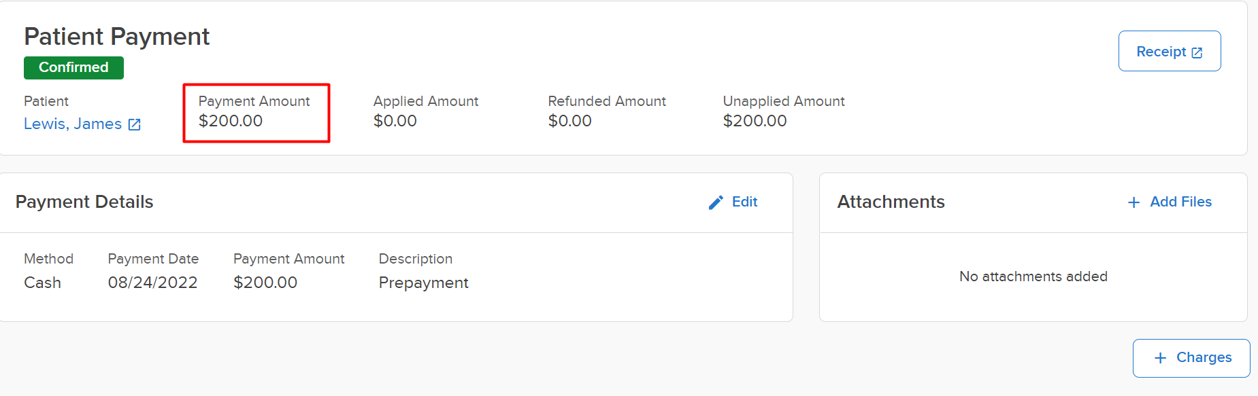The image size is (1258, 396).
Task: Choose the Add Files label in Attachments
Action: [x=1180, y=202]
